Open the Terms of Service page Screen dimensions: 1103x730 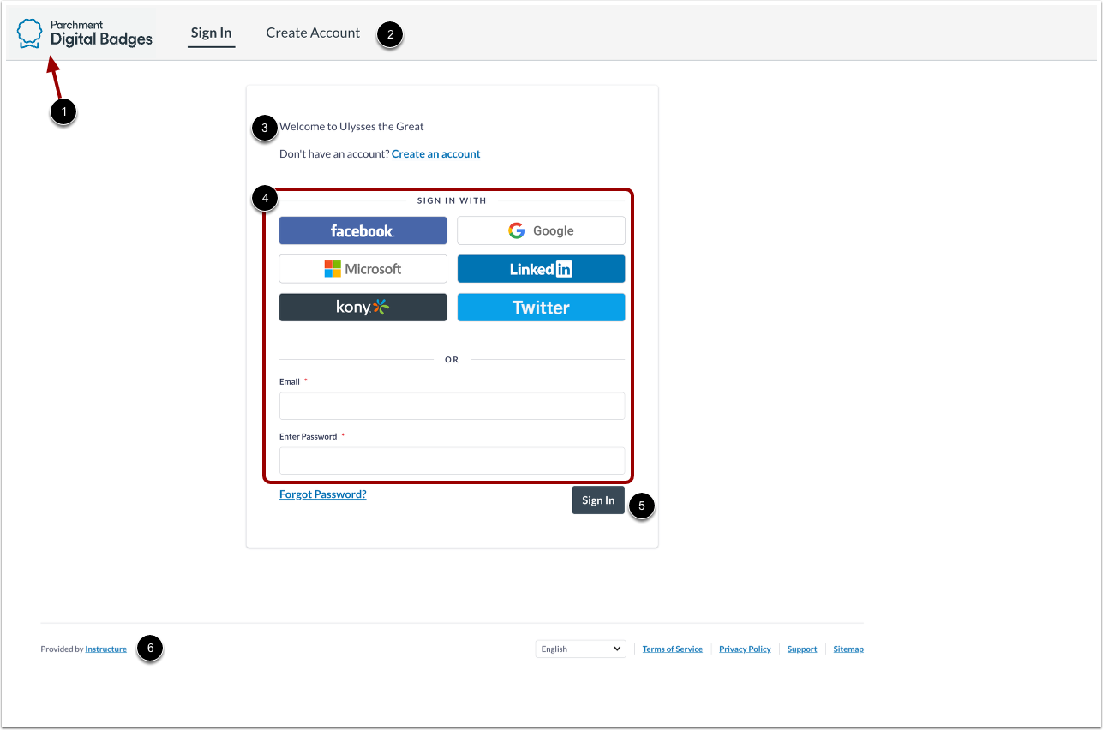pyautogui.click(x=672, y=649)
